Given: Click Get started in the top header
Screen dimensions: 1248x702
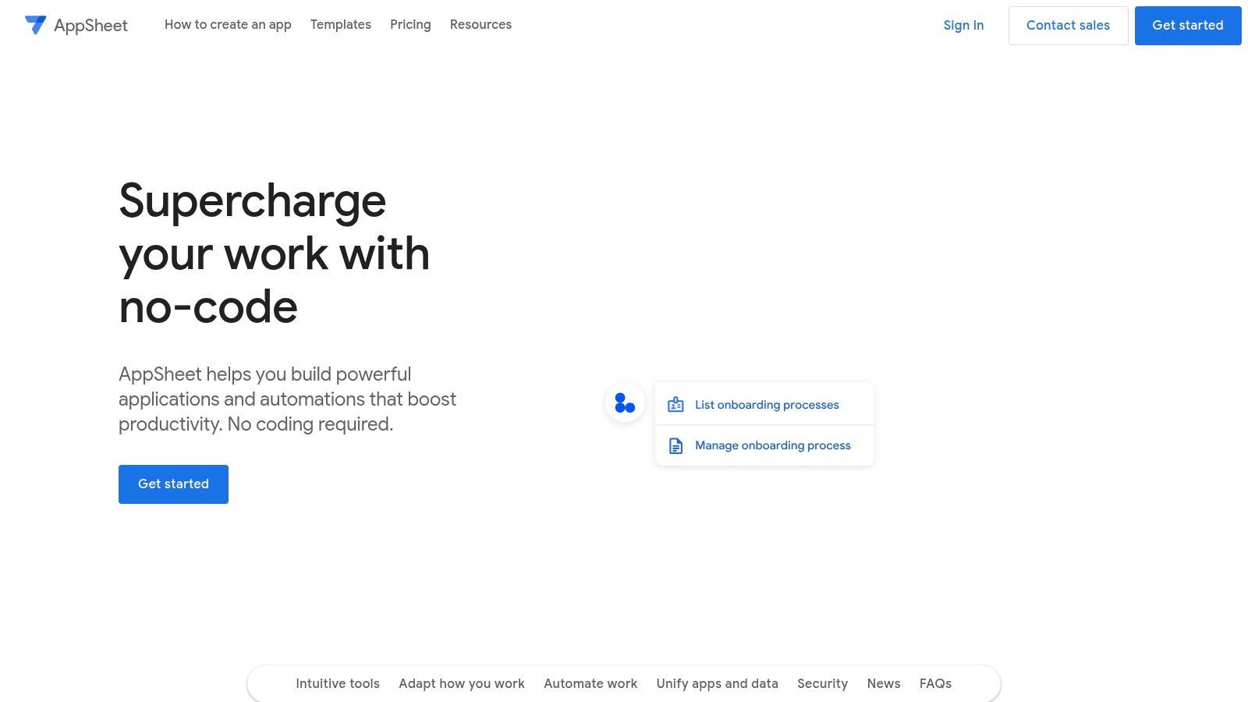Looking at the screenshot, I should [x=1188, y=26].
